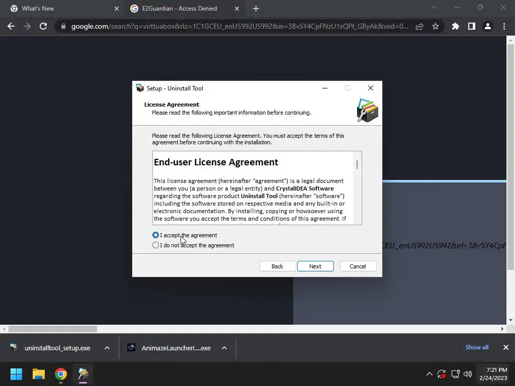
Task: Go back to the previous page
Action: (11, 26)
